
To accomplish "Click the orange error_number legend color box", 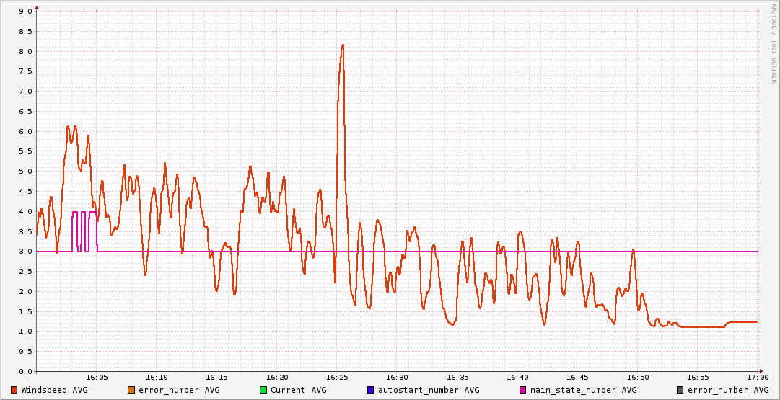I will pyautogui.click(x=131, y=390).
